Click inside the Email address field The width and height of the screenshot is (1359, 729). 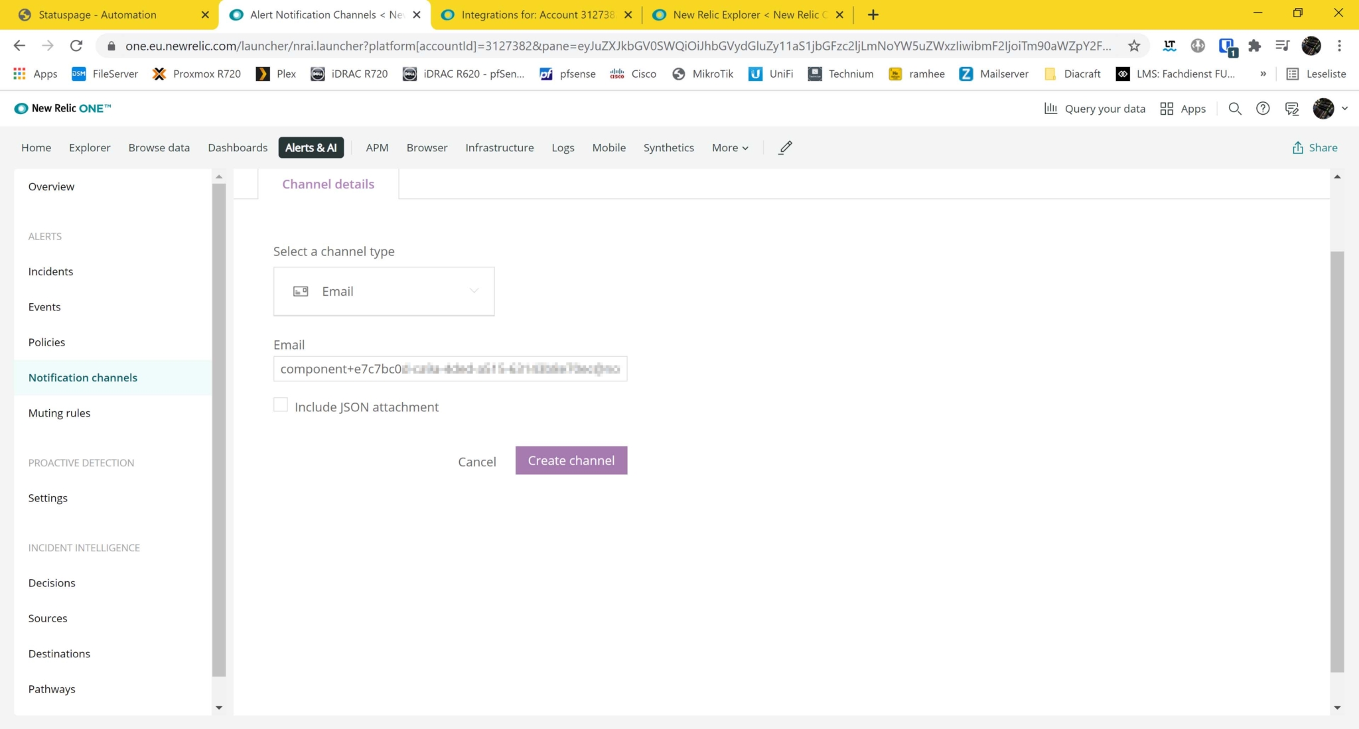pyautogui.click(x=450, y=369)
